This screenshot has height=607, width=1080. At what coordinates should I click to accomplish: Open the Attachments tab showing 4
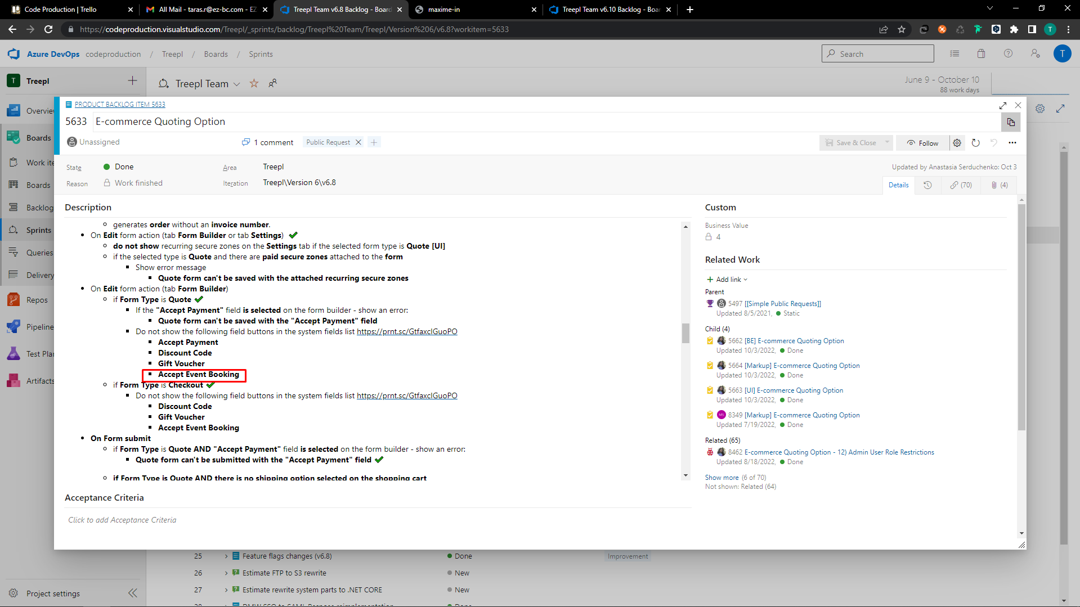pos(999,185)
